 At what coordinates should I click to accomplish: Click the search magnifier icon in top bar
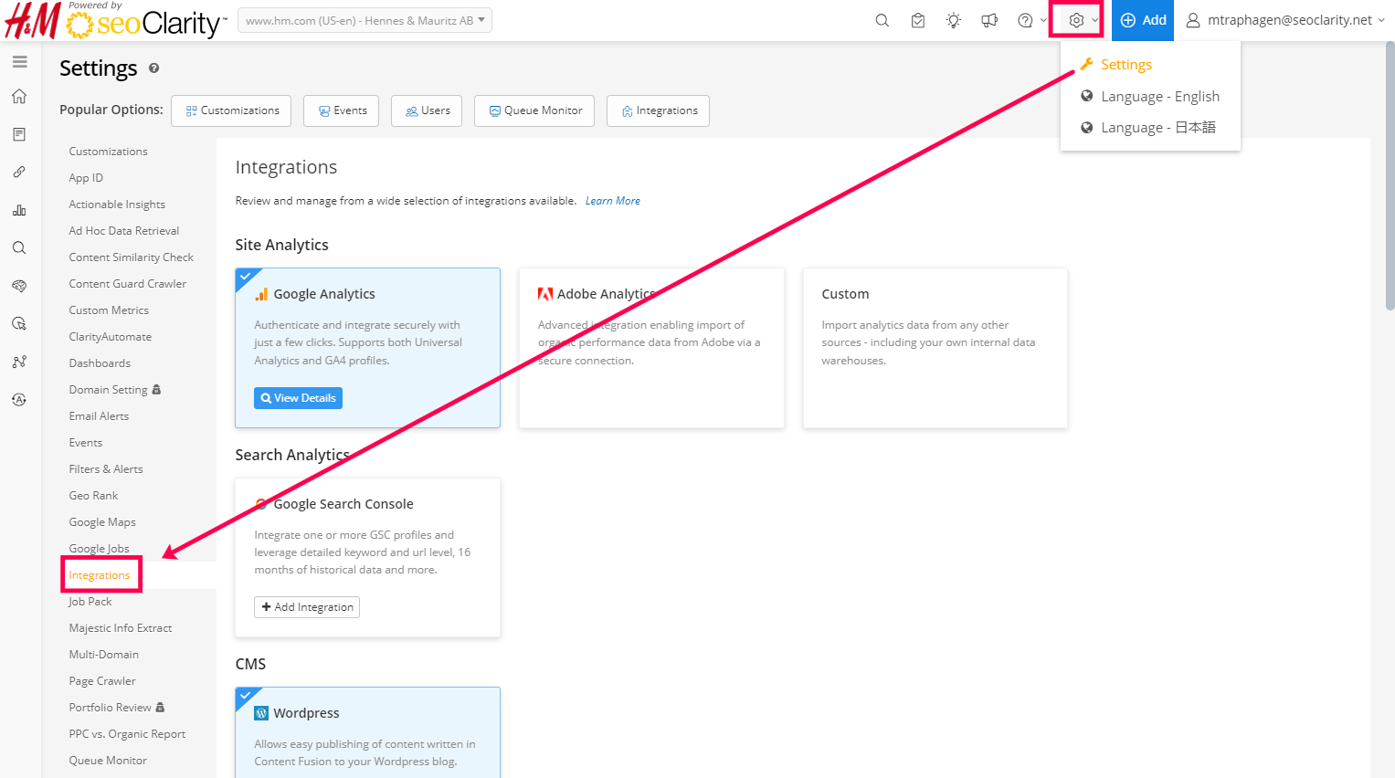tap(882, 20)
